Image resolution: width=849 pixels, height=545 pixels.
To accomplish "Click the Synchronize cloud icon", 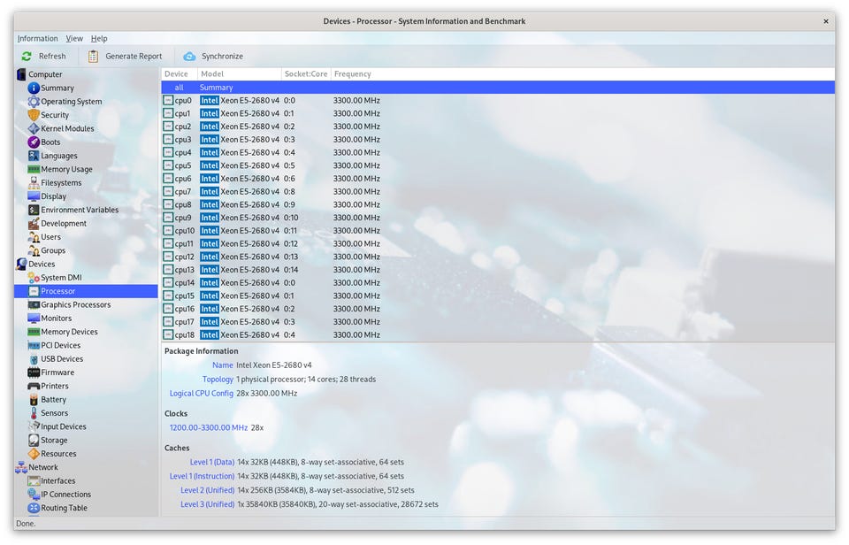I will click(189, 57).
